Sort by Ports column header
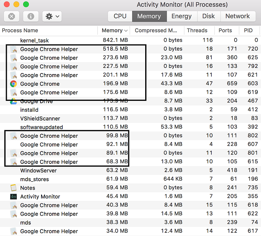261x236 pixels. point(225,30)
